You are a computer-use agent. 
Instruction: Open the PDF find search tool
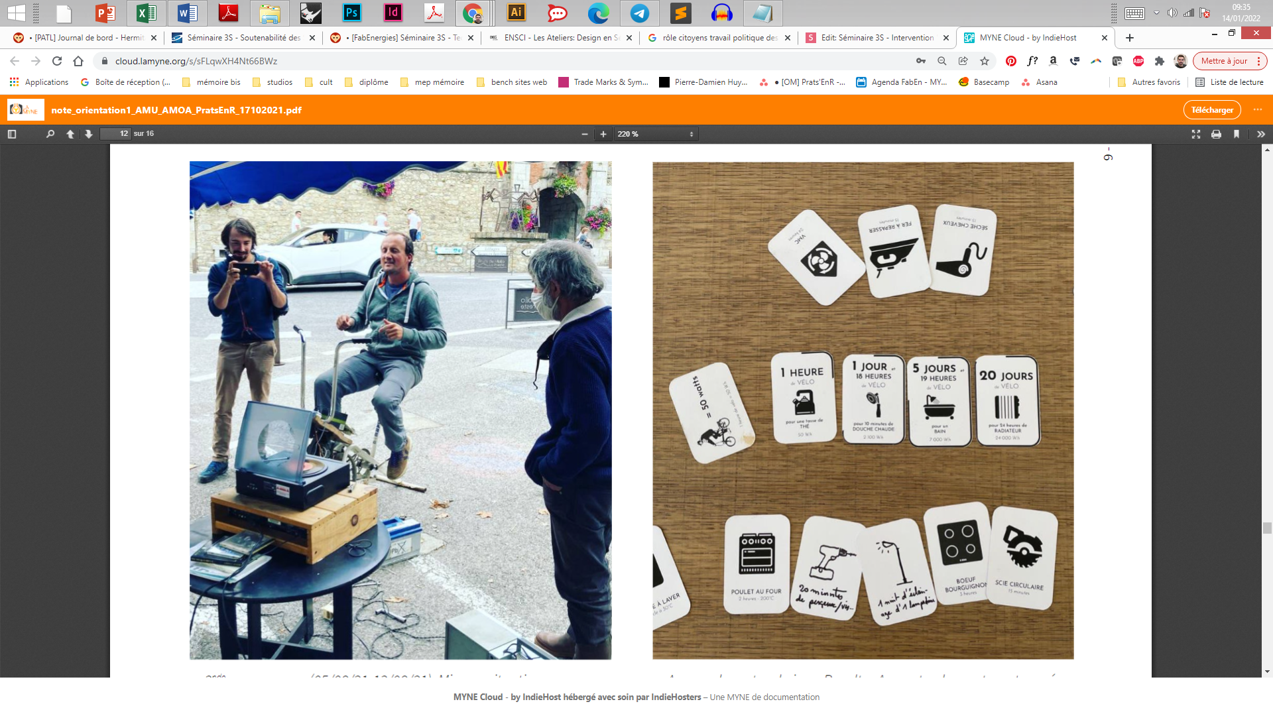point(50,134)
